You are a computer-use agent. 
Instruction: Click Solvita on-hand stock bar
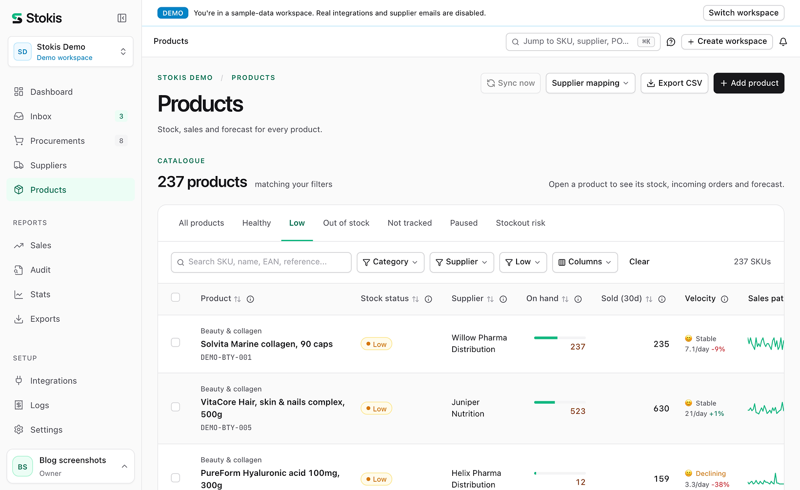pos(560,337)
